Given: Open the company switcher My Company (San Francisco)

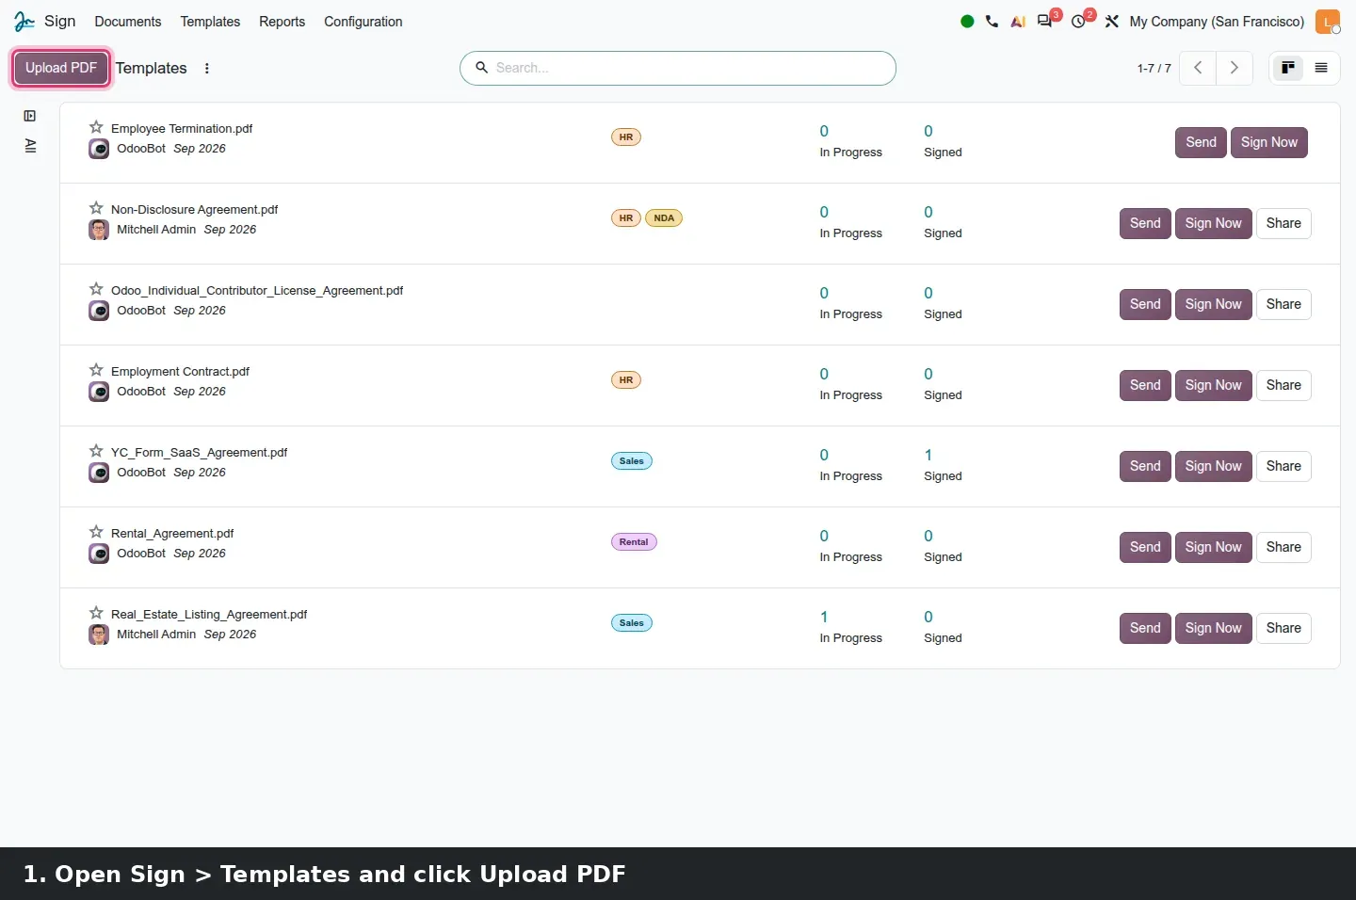Looking at the screenshot, I should click(1217, 22).
